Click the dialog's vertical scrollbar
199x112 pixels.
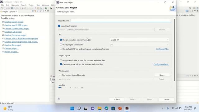174,49
